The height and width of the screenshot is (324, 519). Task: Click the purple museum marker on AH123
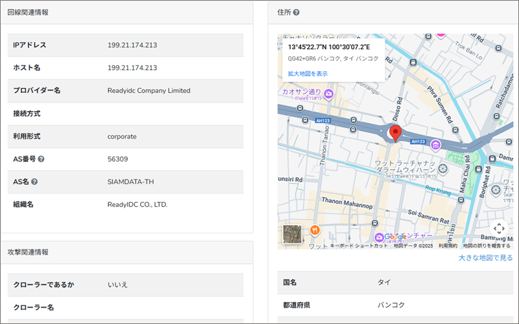[437, 145]
